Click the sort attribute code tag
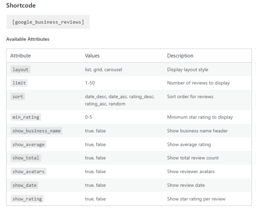 17,97
